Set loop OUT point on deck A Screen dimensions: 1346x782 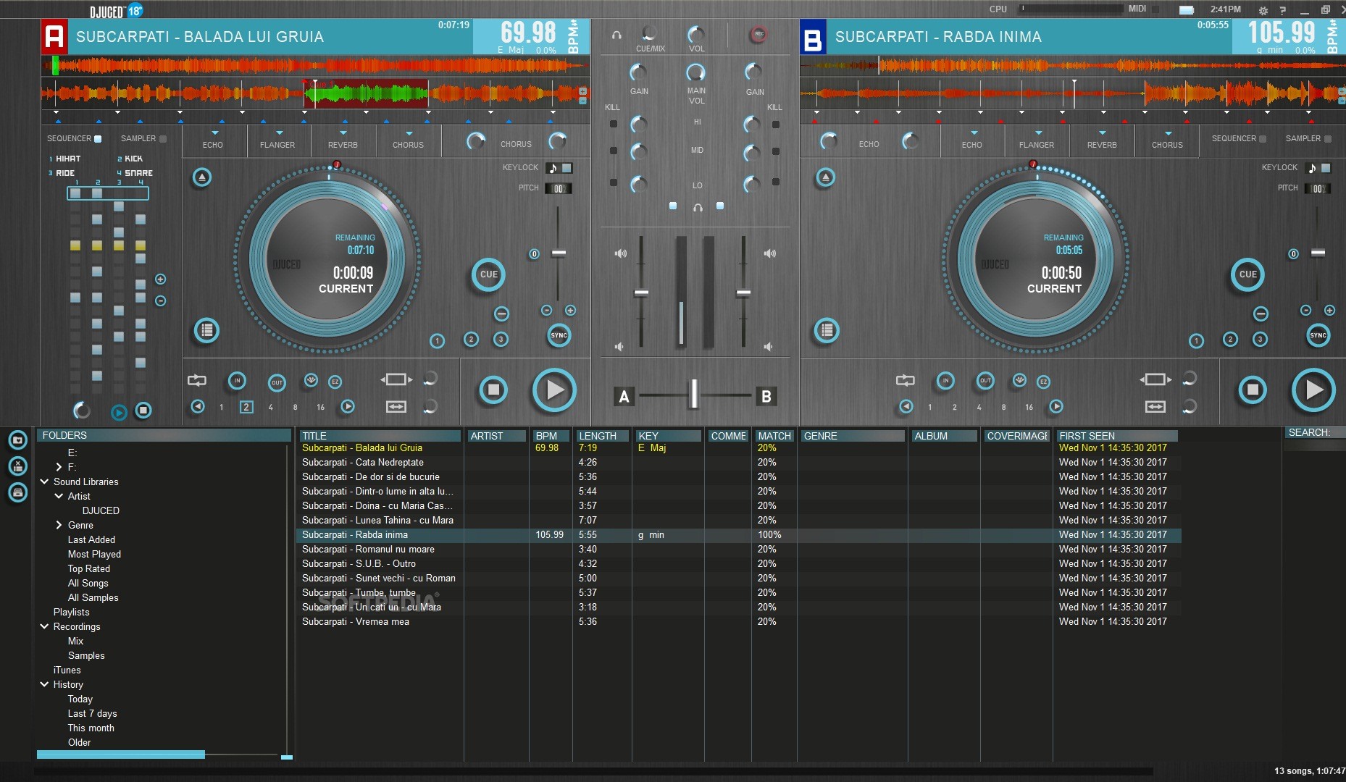click(277, 382)
